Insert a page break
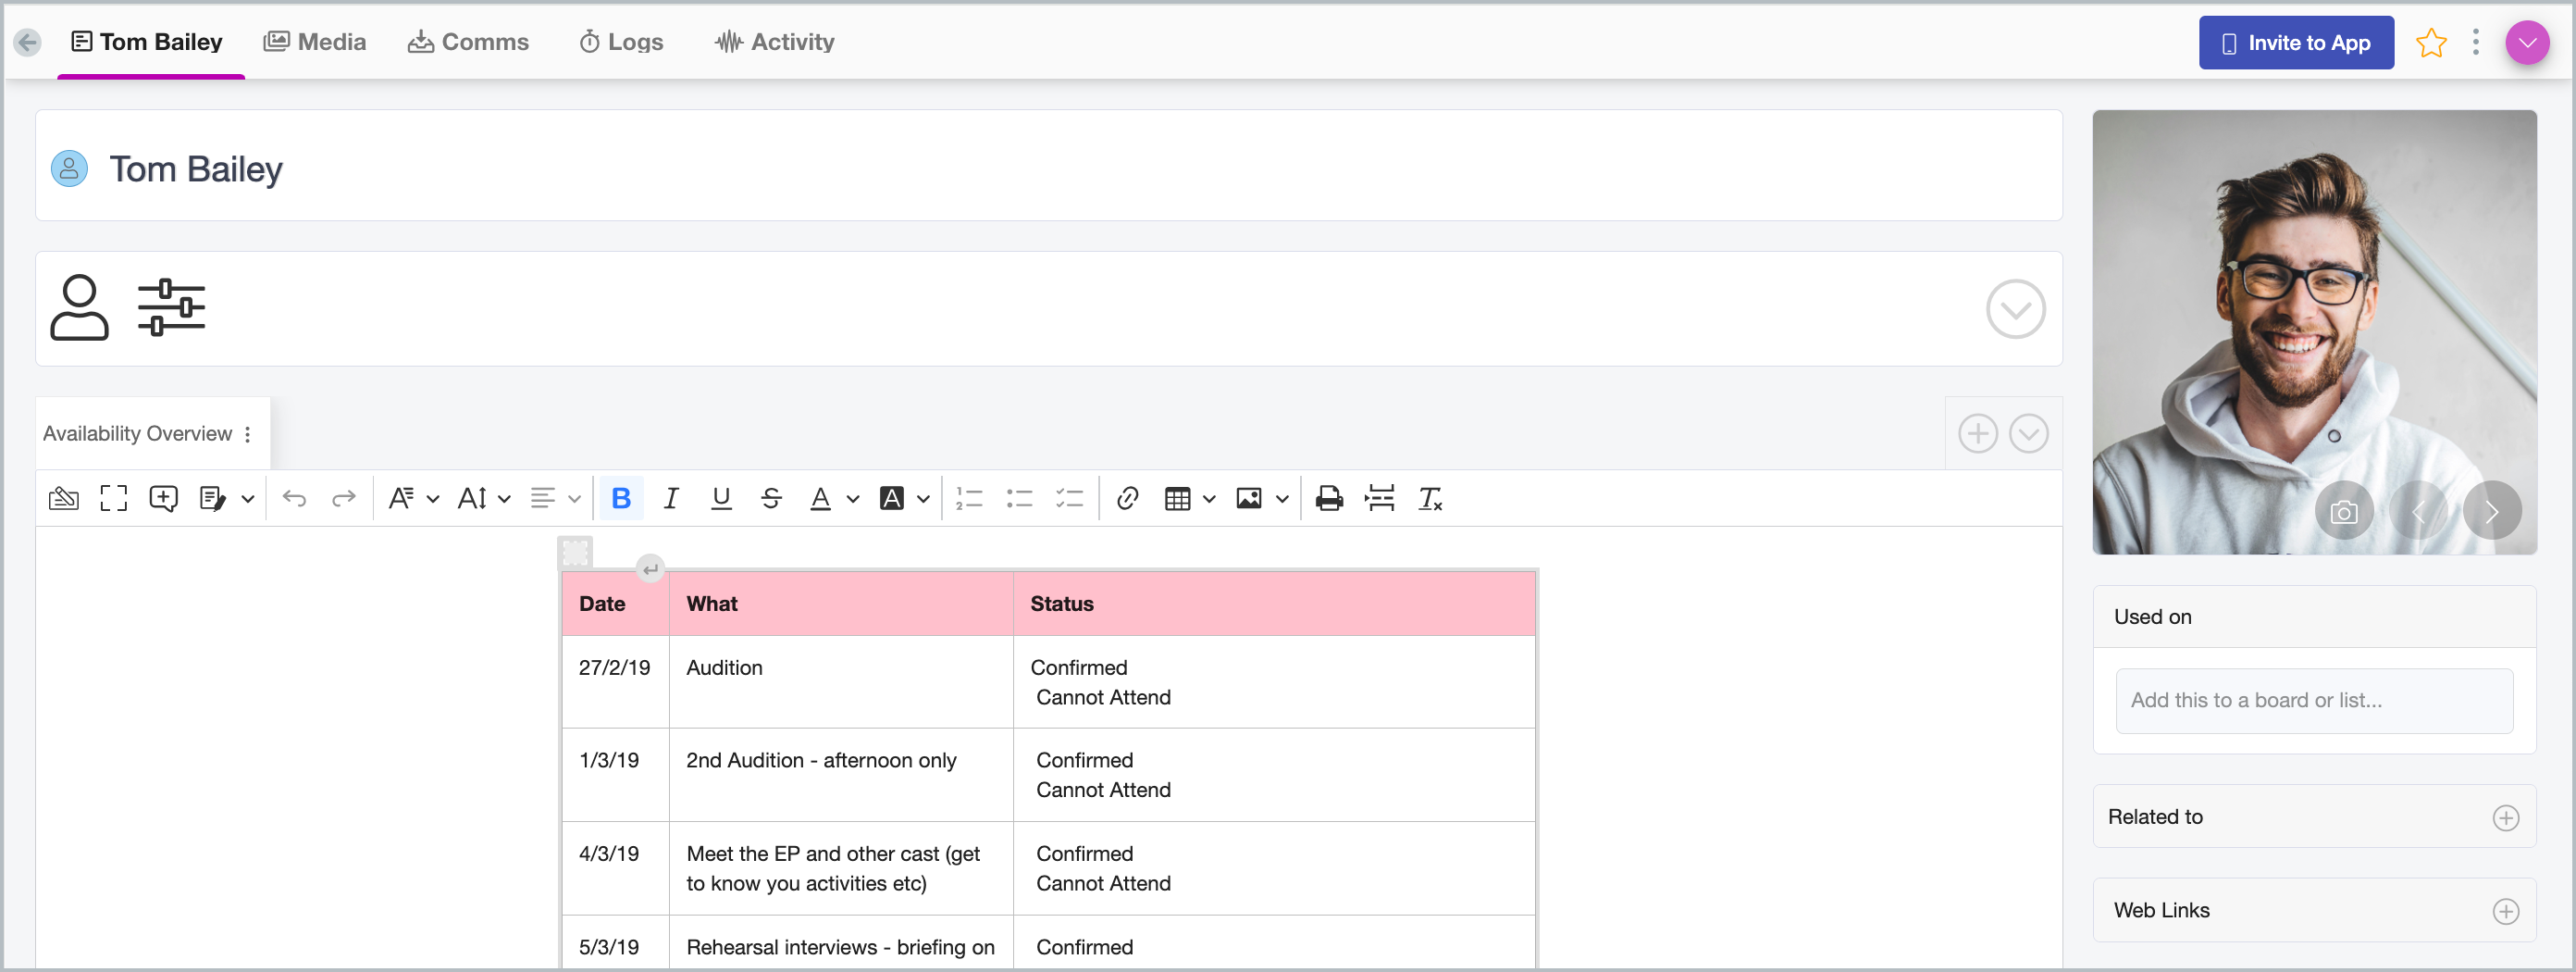Image resolution: width=2576 pixels, height=972 pixels. point(1379,498)
